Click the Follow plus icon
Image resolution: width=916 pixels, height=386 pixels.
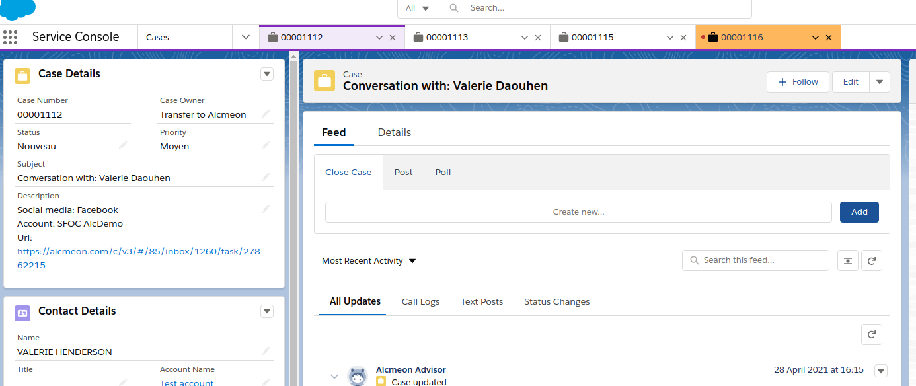pos(782,82)
